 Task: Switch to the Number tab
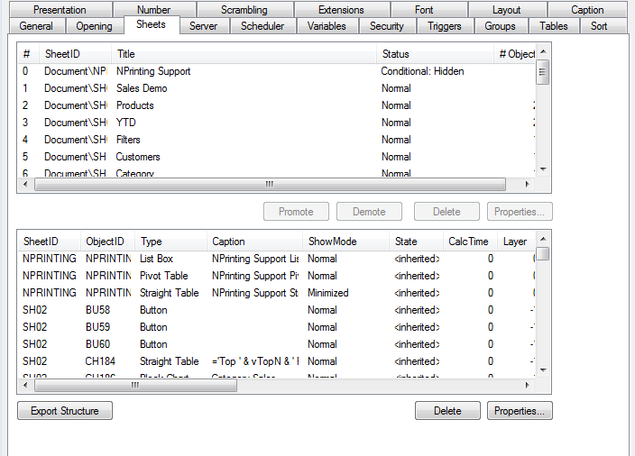(154, 10)
